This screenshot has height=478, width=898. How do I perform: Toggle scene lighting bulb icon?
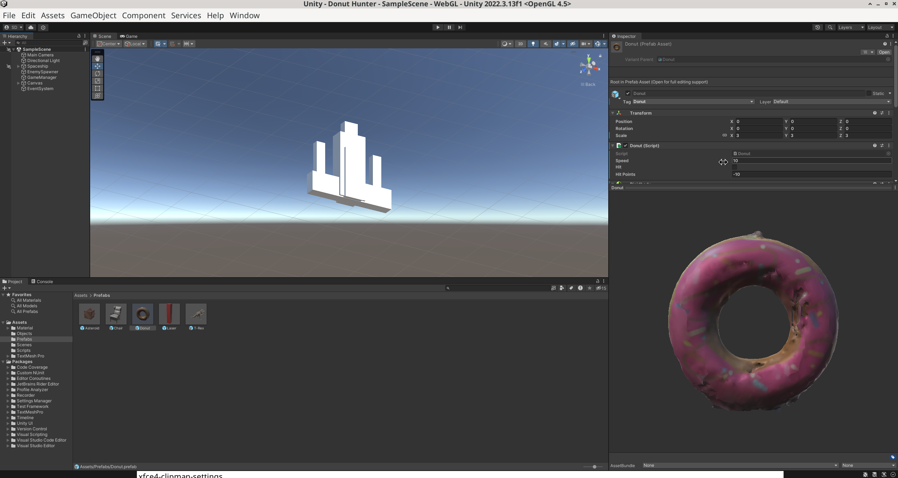pyautogui.click(x=533, y=44)
